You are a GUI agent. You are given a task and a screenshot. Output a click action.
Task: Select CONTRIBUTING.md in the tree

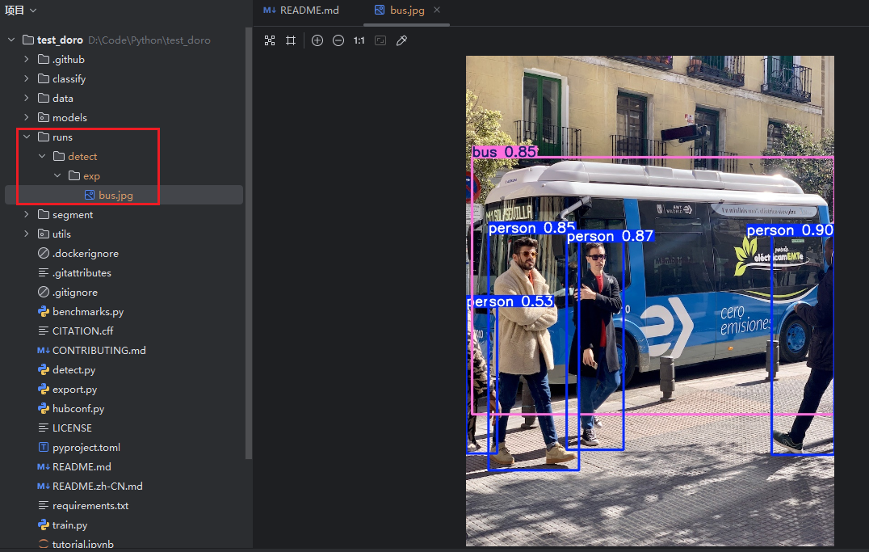click(124, 351)
